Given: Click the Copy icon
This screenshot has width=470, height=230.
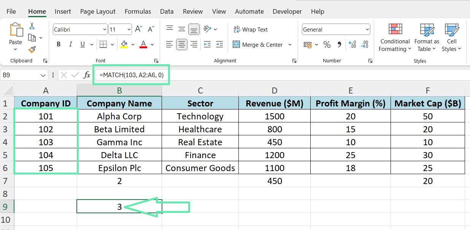Looking at the screenshot, I should 32,38.
